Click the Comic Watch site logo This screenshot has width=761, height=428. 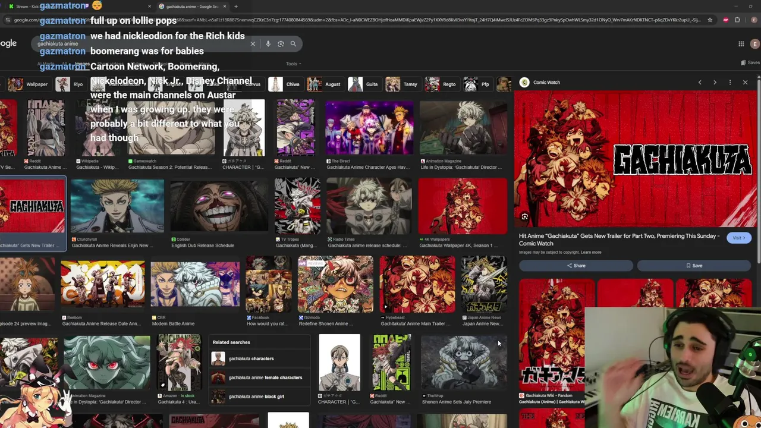(524, 83)
